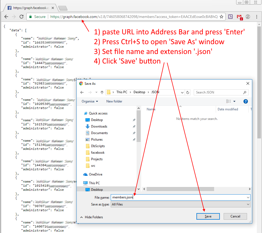
Task: Change view layout icon in Save As
Action: coord(229,101)
